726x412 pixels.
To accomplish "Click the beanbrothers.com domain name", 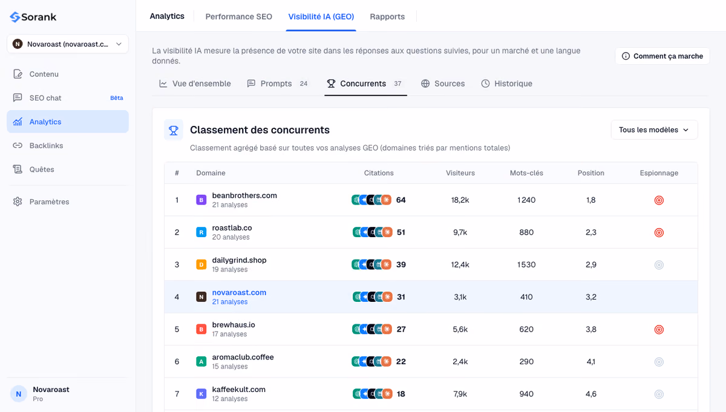I will click(x=244, y=195).
